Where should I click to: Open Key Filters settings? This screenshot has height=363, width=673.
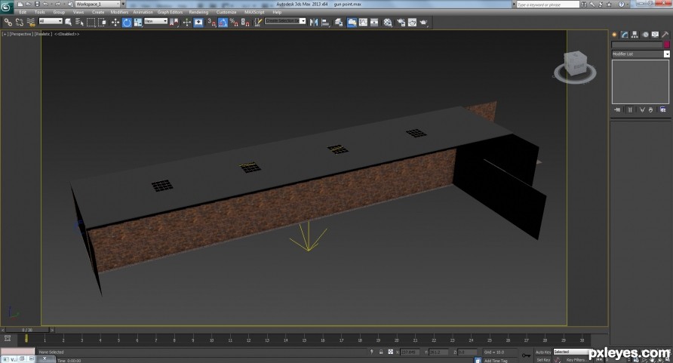576,360
